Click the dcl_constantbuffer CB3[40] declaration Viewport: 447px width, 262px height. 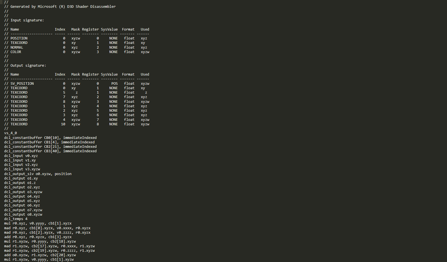[x=50, y=151]
